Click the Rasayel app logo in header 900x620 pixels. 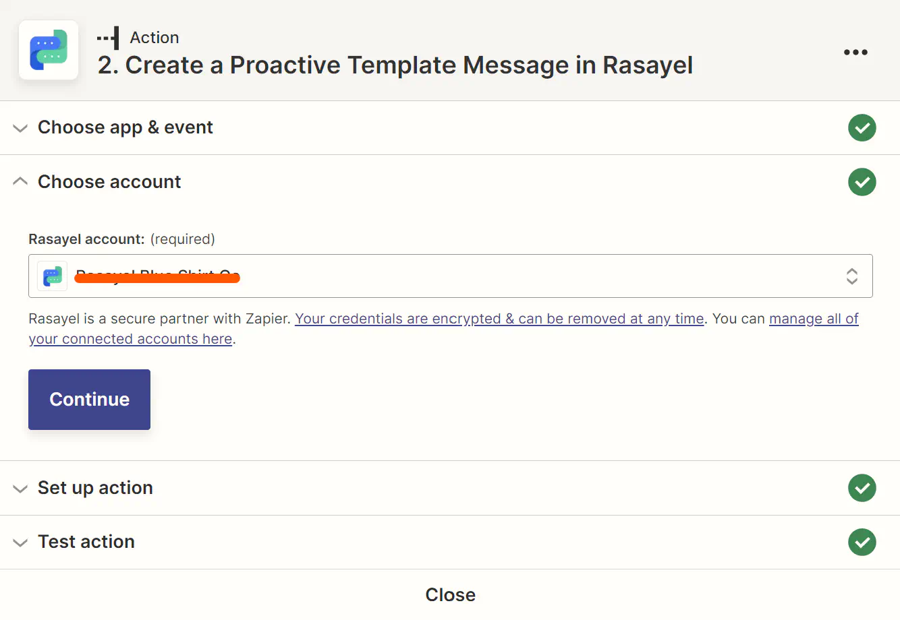point(49,51)
